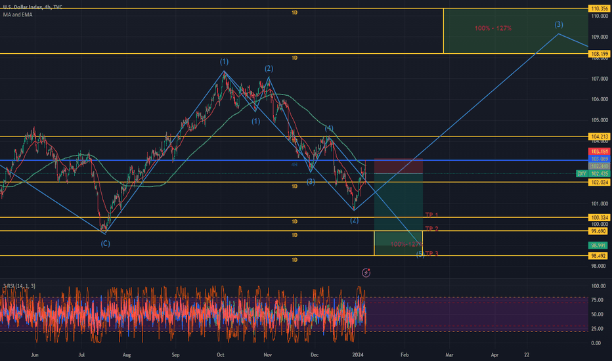Click the DXY symbol tag on the price axis

pyautogui.click(x=582, y=173)
